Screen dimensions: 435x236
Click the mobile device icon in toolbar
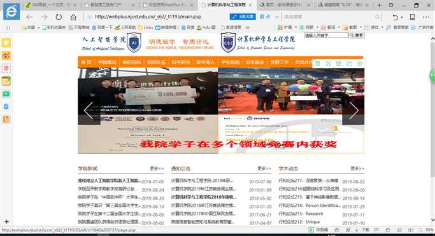pos(413,17)
